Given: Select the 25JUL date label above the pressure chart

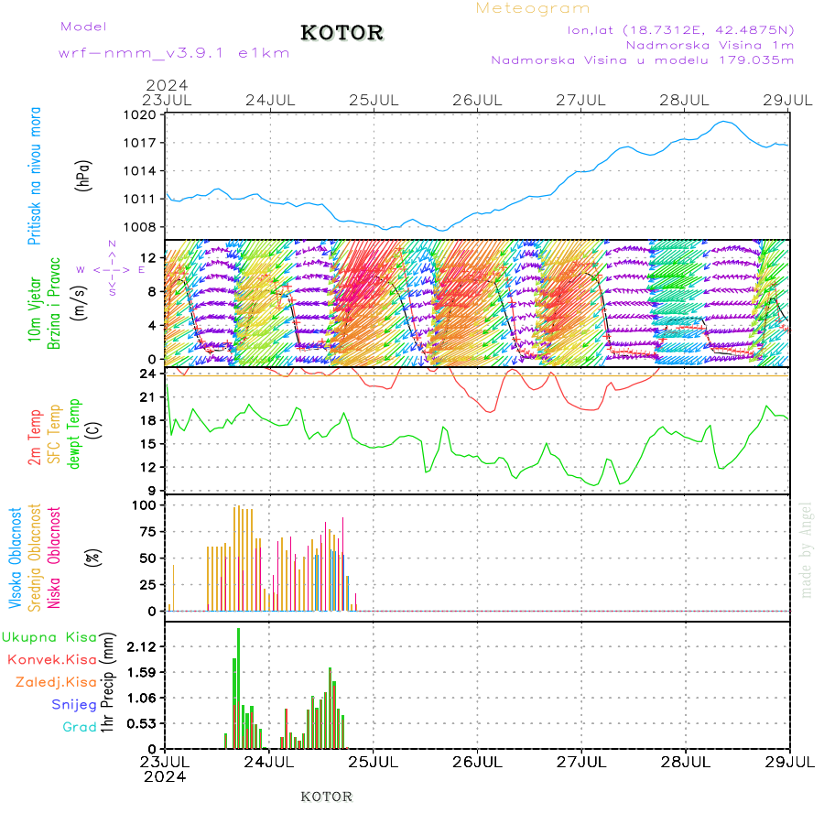Looking at the screenshot, I should coord(374,100).
